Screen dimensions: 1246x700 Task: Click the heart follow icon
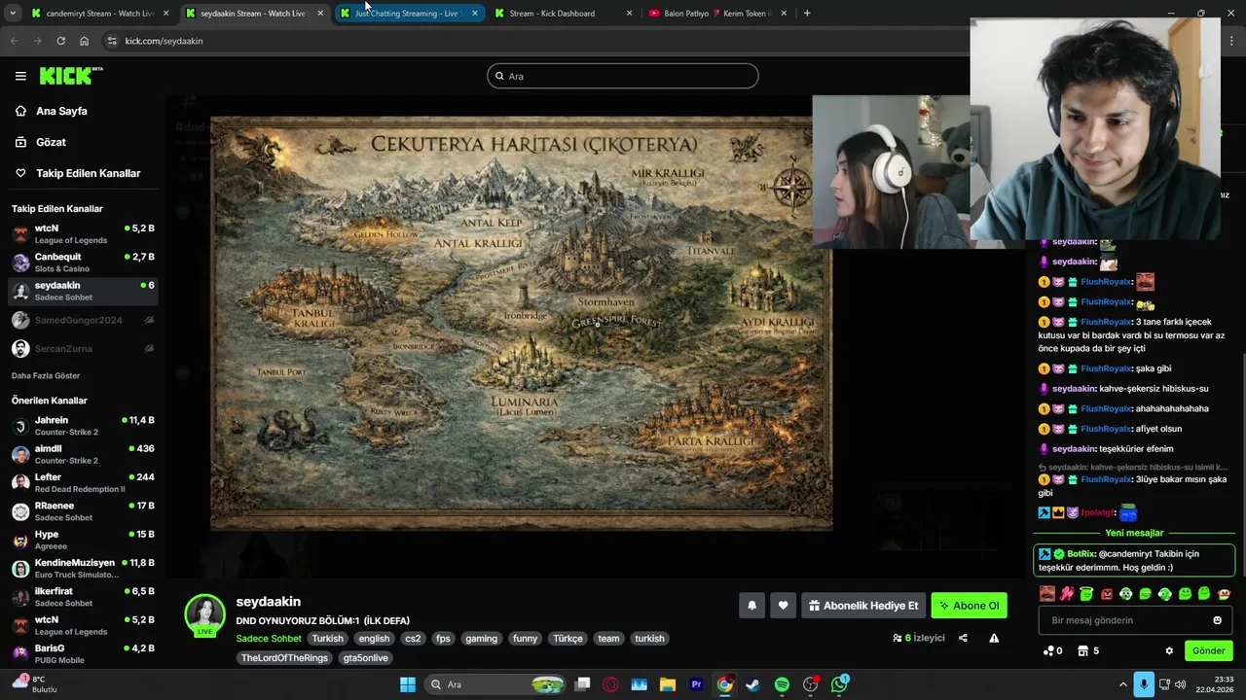(783, 606)
